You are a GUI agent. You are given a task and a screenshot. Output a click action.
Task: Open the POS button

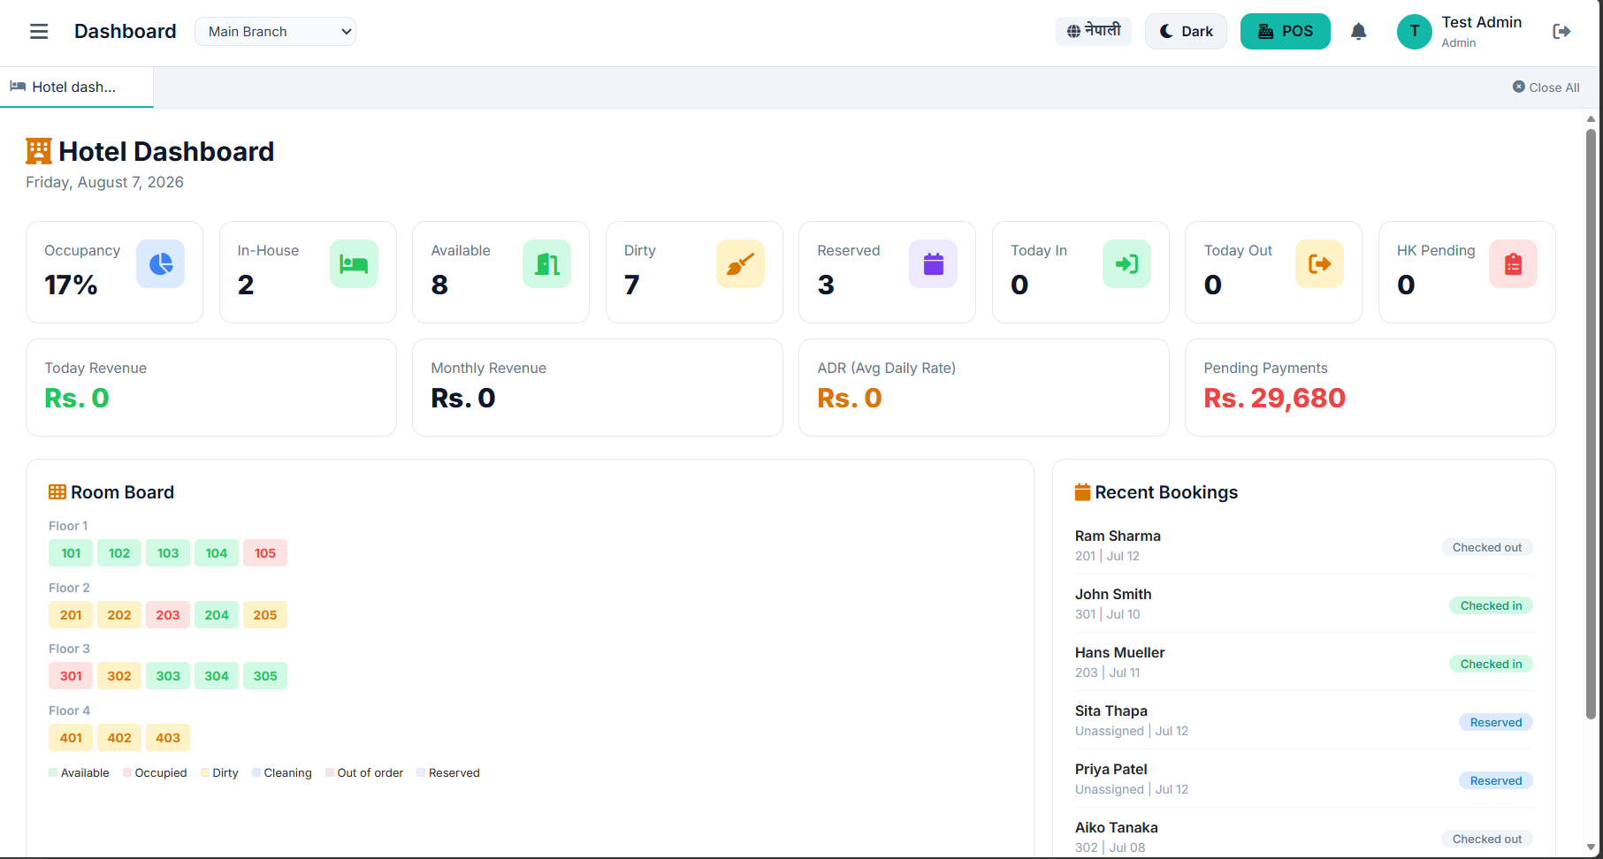[1286, 32]
